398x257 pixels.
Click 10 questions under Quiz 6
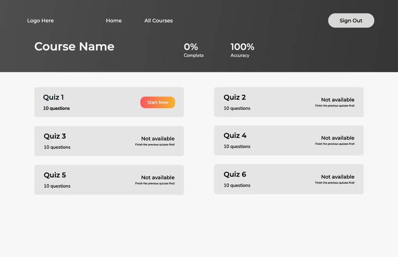click(x=237, y=185)
